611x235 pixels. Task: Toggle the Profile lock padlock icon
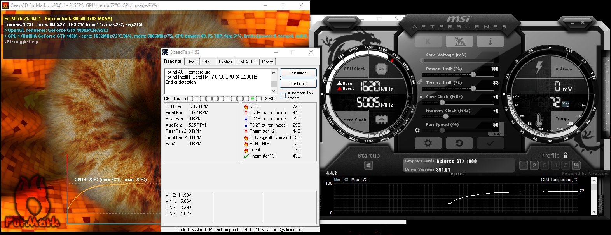(x=566, y=155)
